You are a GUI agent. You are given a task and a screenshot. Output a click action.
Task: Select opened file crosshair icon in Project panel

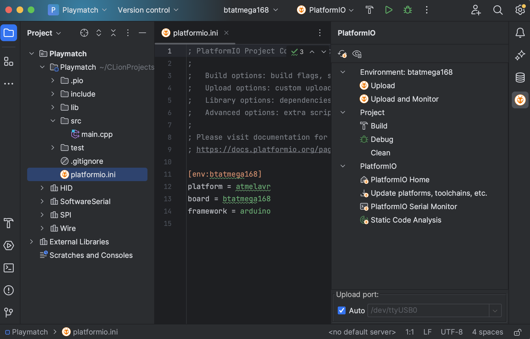pyautogui.click(x=84, y=33)
